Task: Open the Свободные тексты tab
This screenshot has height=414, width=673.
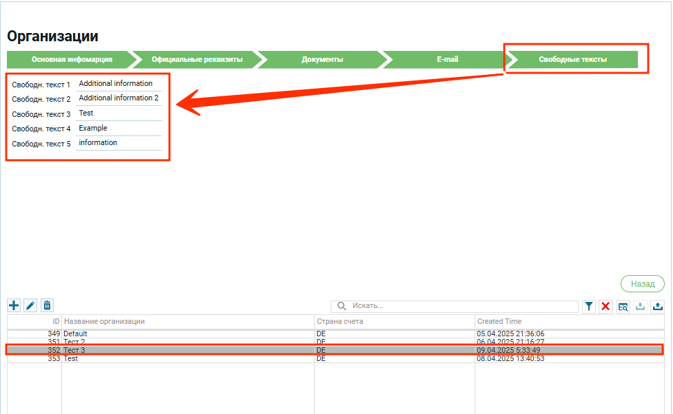Action: point(572,60)
